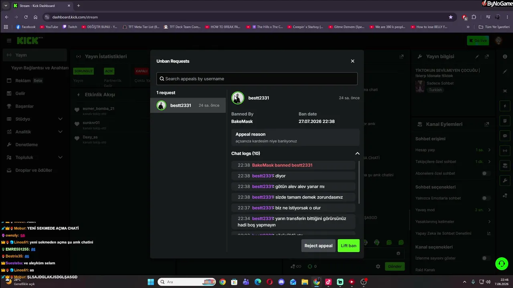Pop out the chat panel
The width and height of the screenshot is (513, 288).
[402, 57]
